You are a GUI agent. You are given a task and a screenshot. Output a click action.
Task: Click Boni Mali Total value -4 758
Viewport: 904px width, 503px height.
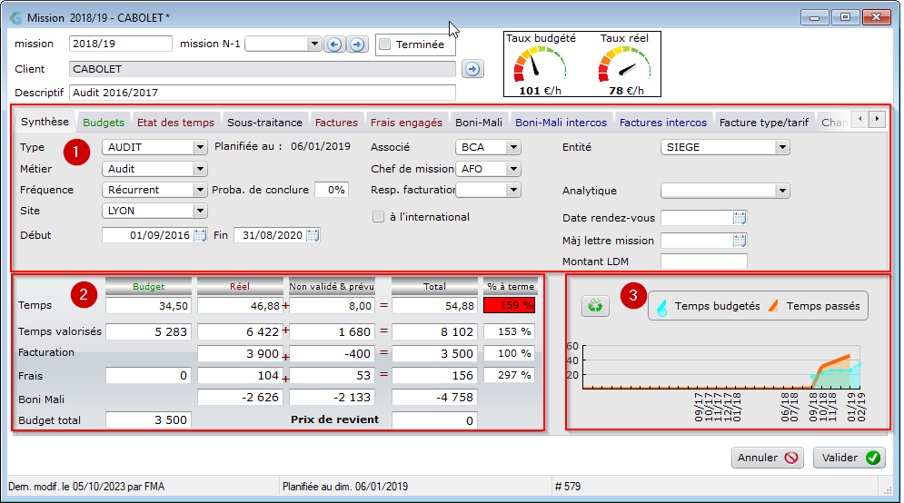[434, 398]
